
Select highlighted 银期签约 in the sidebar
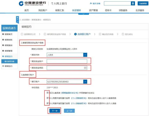click(x=7, y=56)
